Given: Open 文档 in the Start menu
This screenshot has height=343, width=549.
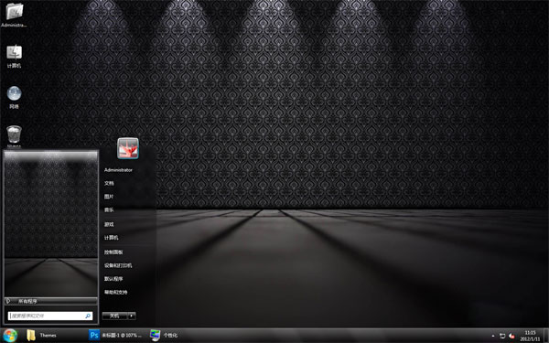Looking at the screenshot, I should point(109,184).
